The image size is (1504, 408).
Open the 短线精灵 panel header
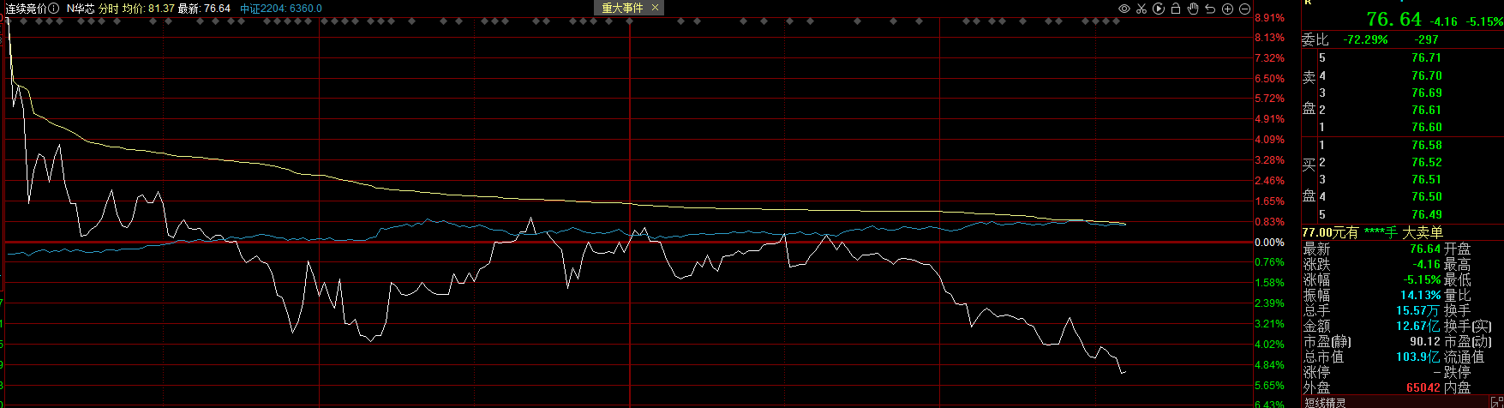tap(1324, 403)
